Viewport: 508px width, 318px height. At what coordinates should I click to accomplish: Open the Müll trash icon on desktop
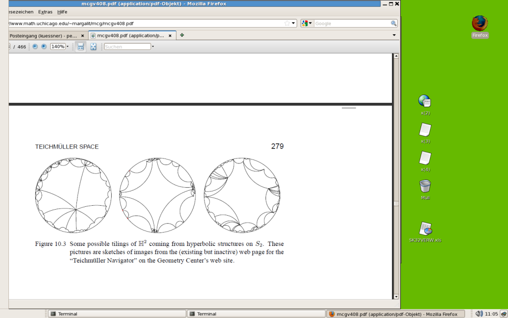click(x=425, y=187)
